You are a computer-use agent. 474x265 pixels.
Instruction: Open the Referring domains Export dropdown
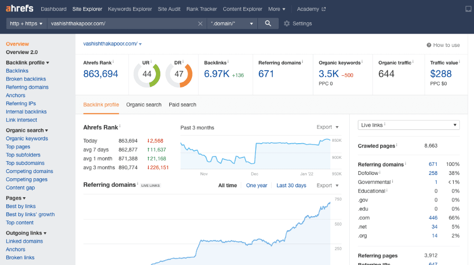[328, 185]
